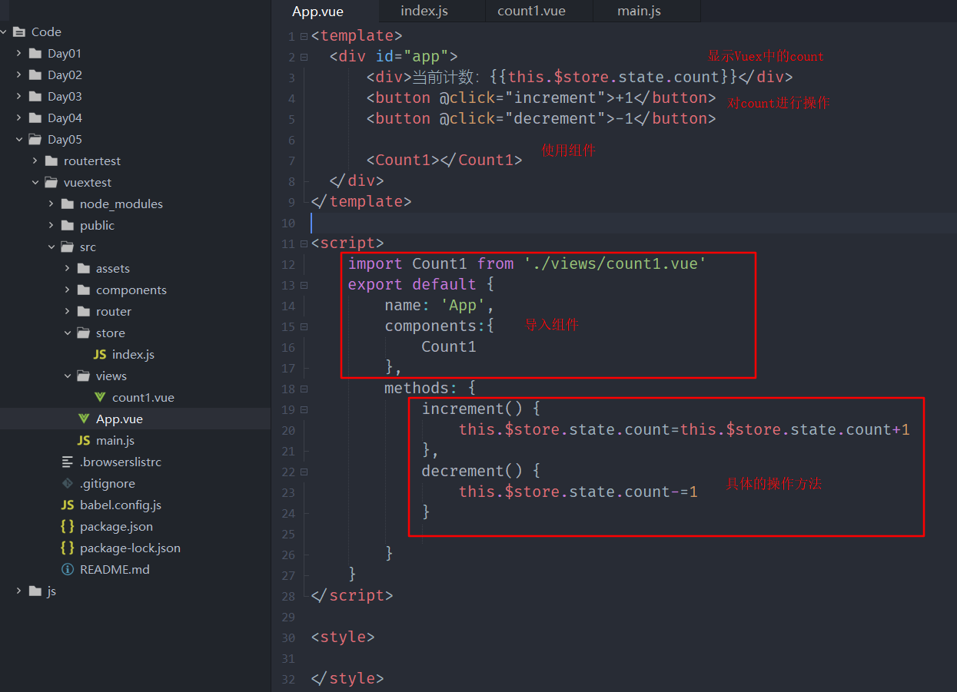Click the JS icon beside main.js file
Image resolution: width=957 pixels, height=692 pixels.
[x=84, y=441]
